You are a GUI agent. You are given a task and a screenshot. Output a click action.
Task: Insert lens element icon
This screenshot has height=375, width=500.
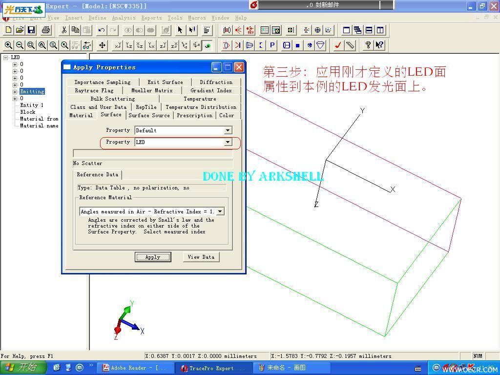tap(226, 45)
